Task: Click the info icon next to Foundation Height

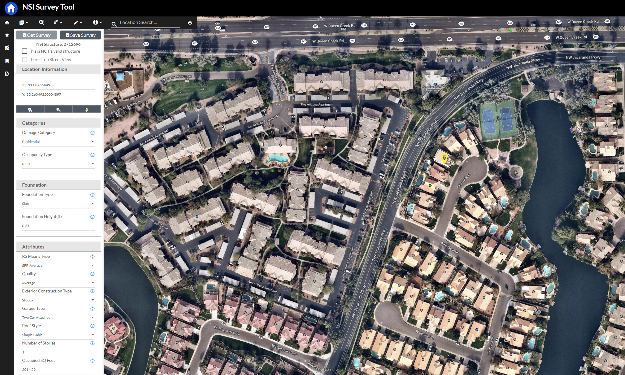Action: (x=92, y=217)
